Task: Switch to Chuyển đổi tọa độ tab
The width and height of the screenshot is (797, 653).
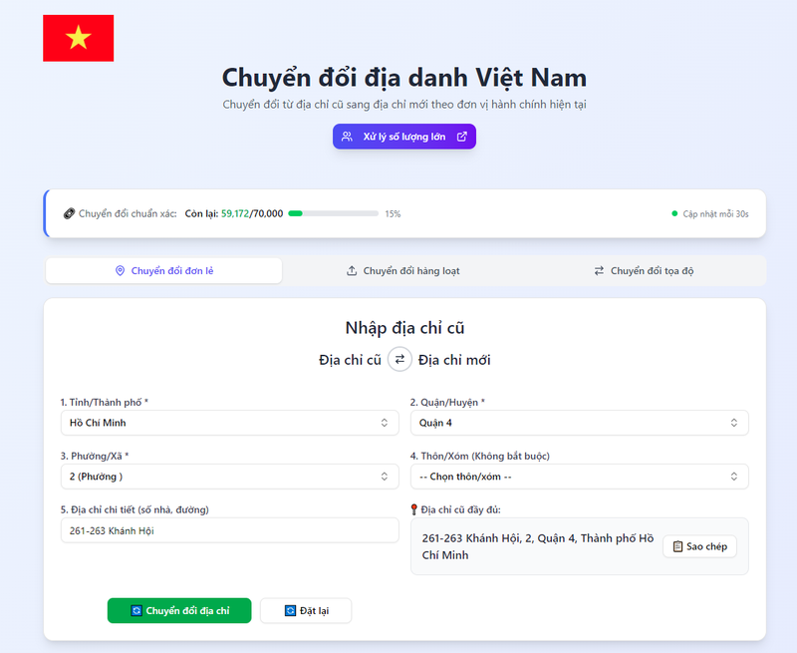Action: point(644,270)
